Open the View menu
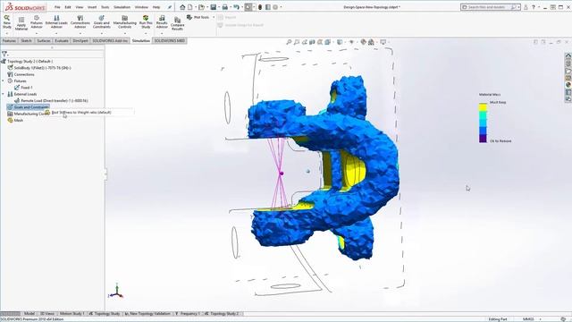 [x=80, y=7]
